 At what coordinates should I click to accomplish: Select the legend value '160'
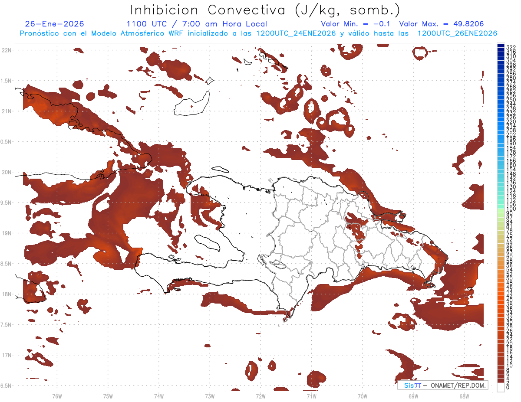tap(511, 165)
